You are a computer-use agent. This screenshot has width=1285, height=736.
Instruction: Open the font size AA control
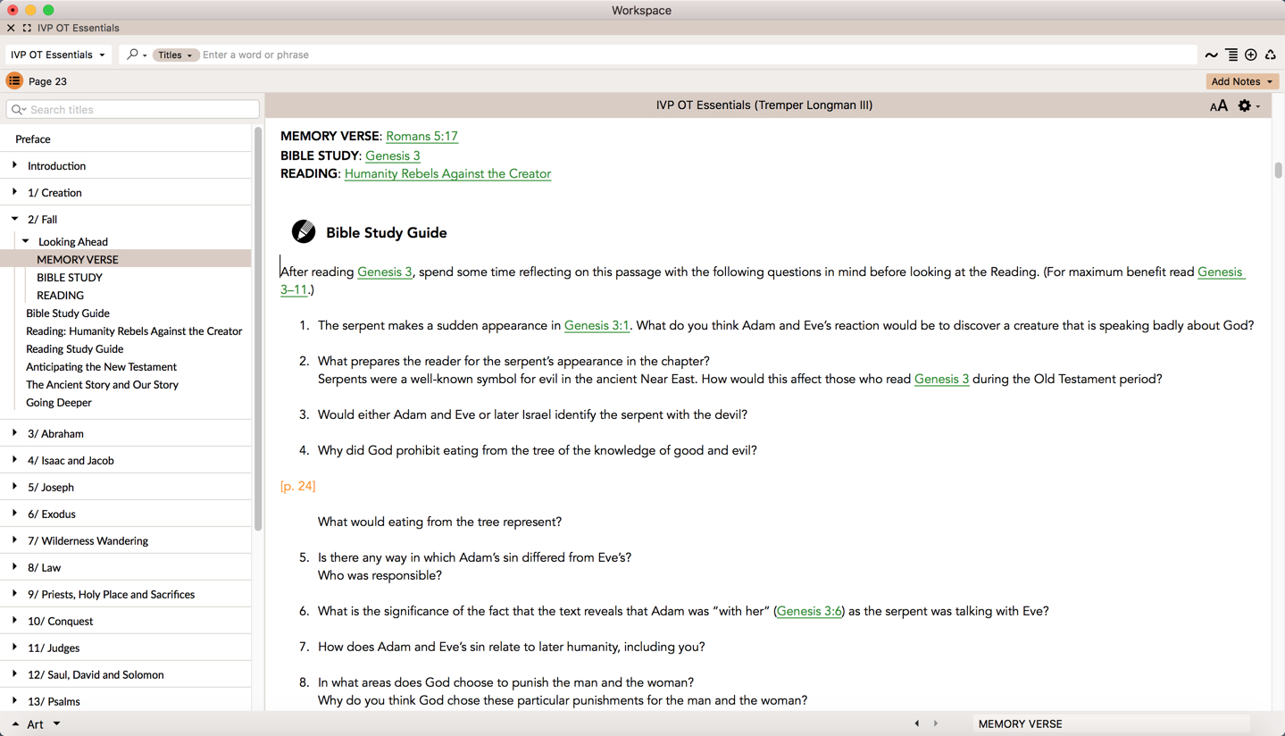pos(1219,106)
